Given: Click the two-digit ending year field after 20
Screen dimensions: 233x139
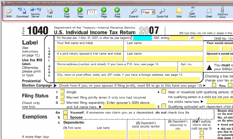Looking at the screenshot, I should tap(198, 38).
